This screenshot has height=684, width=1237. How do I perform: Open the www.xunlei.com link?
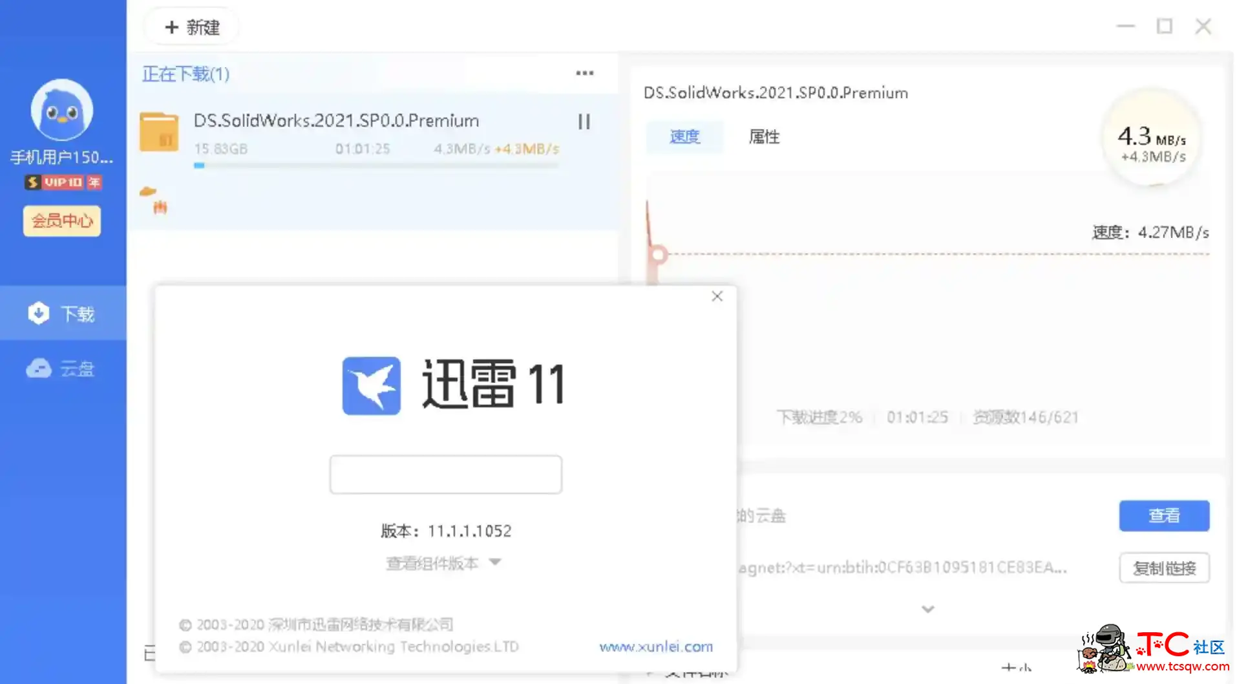[656, 647]
